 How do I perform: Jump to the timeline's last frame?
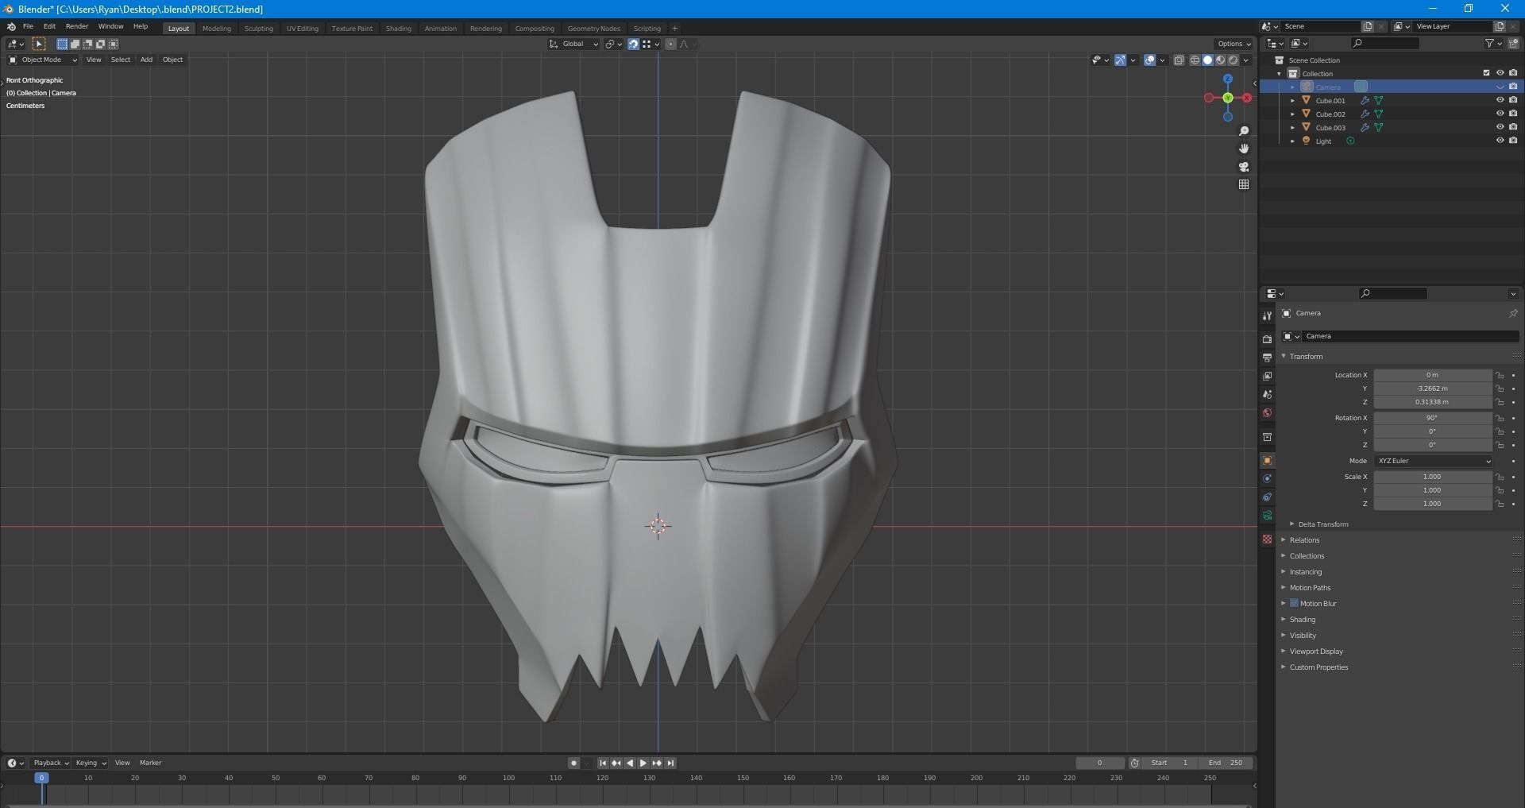[x=670, y=763]
